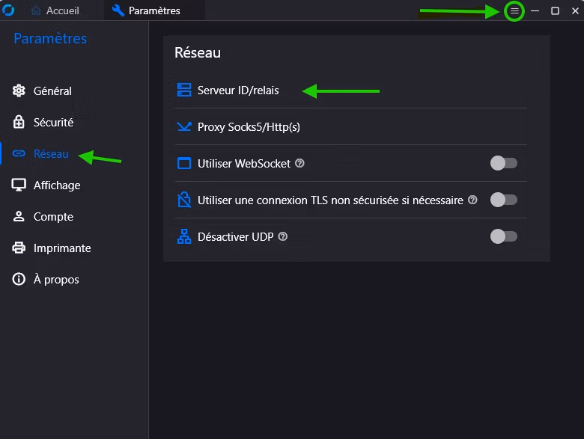Click the Compte person icon

click(19, 217)
